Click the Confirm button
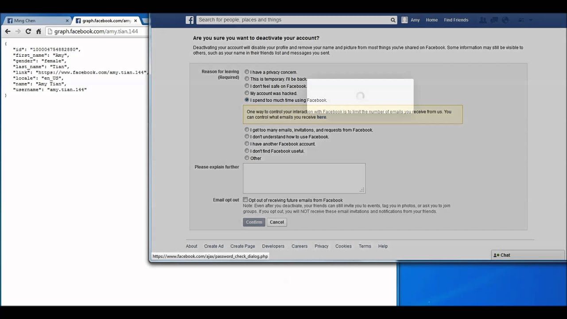 pyautogui.click(x=254, y=222)
